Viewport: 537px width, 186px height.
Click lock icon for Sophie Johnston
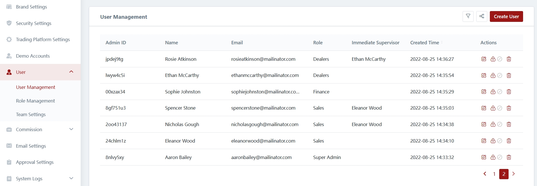pos(493,92)
